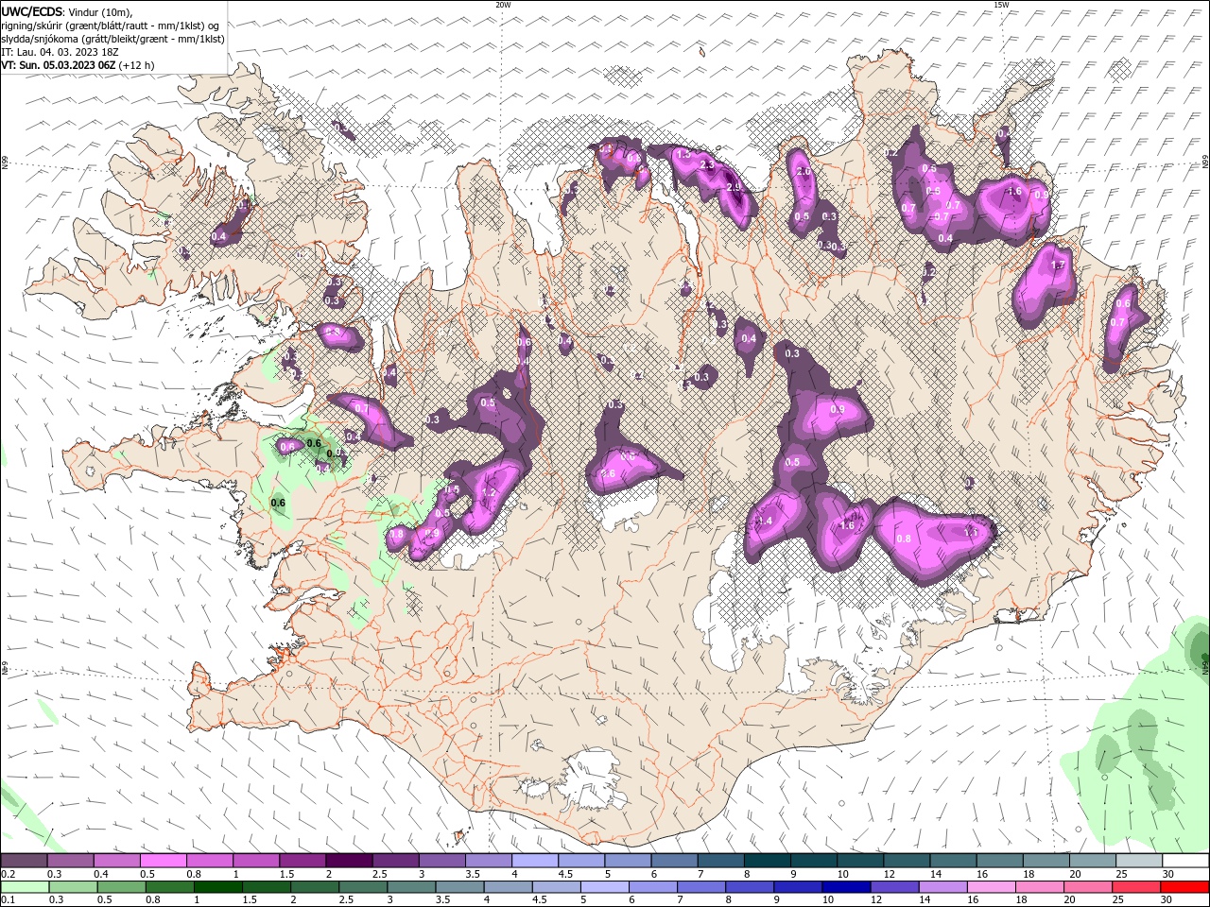The height and width of the screenshot is (907, 1210).
Task: Click the 2.9 snowfall value on the map
Action: (734, 187)
